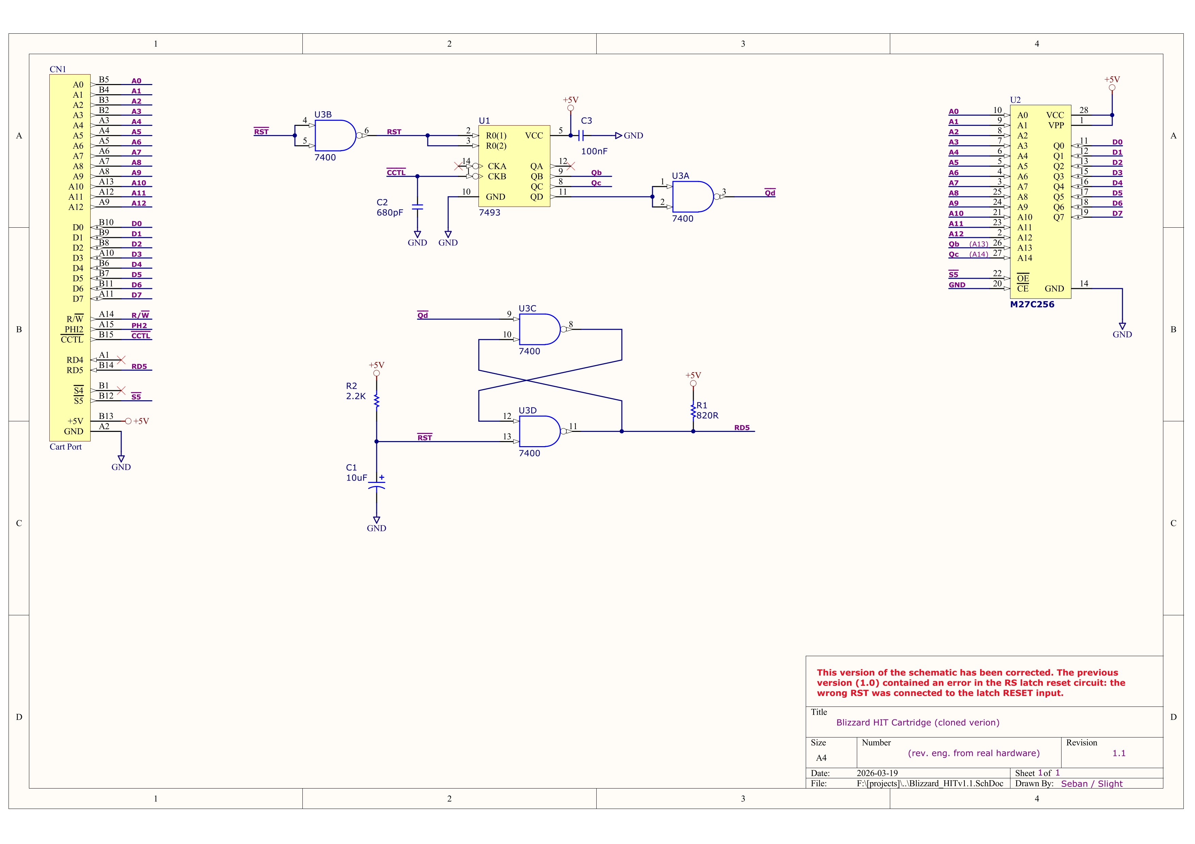
Task: Select the U3A NAND gate symbol
Action: [x=692, y=197]
